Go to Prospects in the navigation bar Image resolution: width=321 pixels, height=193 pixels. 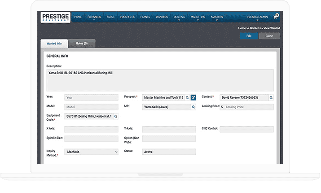(127, 17)
